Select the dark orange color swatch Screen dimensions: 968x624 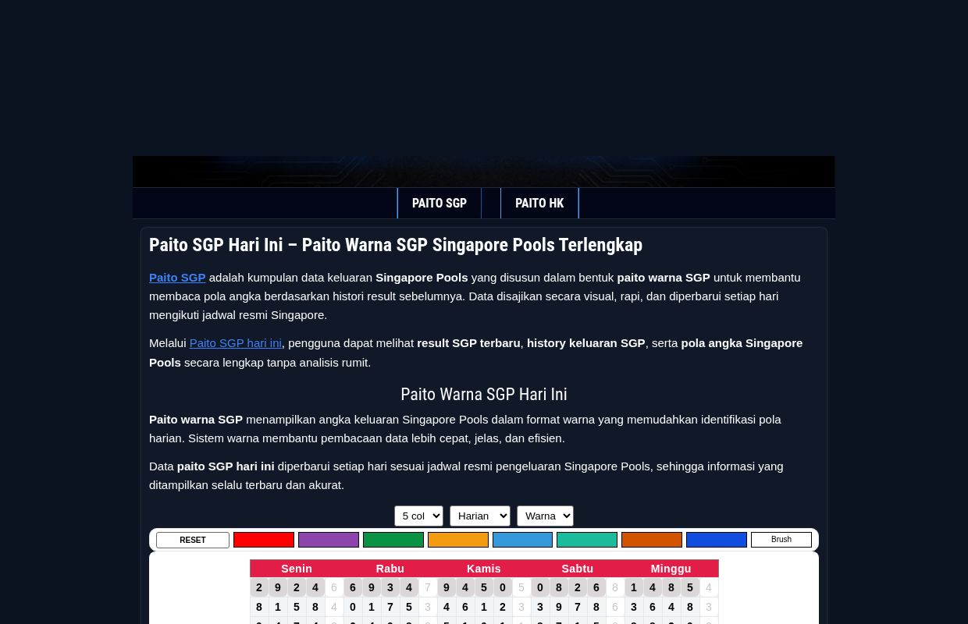652,540
